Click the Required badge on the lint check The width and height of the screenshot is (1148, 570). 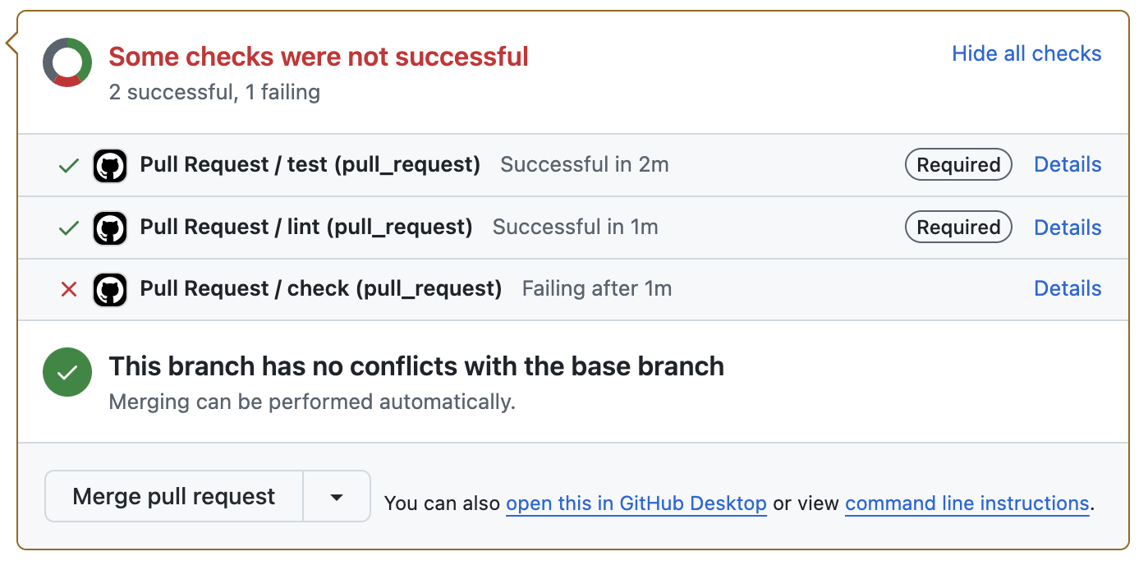[958, 227]
